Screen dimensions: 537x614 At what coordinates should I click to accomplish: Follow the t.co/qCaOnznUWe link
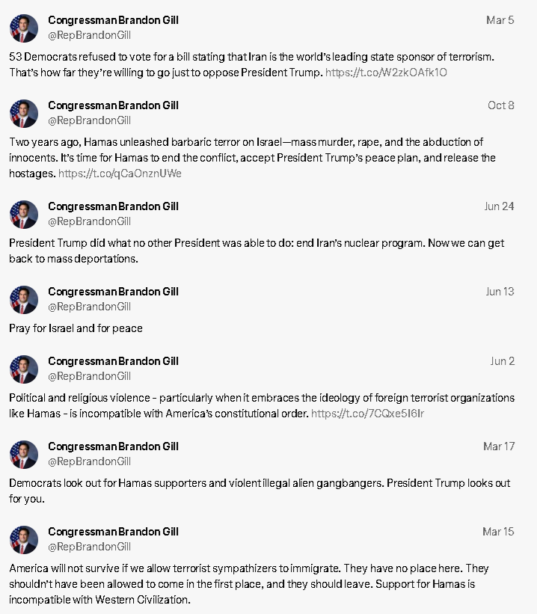point(120,174)
